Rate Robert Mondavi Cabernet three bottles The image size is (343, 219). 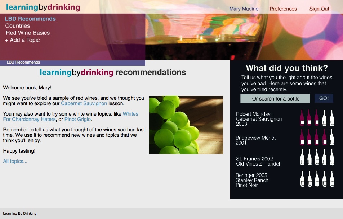[317, 117]
